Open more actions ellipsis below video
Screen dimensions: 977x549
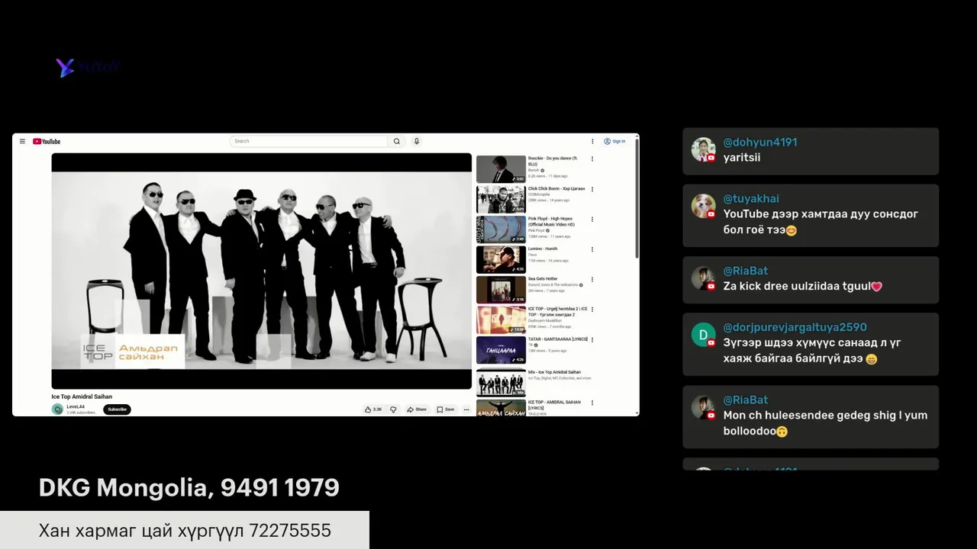(466, 409)
